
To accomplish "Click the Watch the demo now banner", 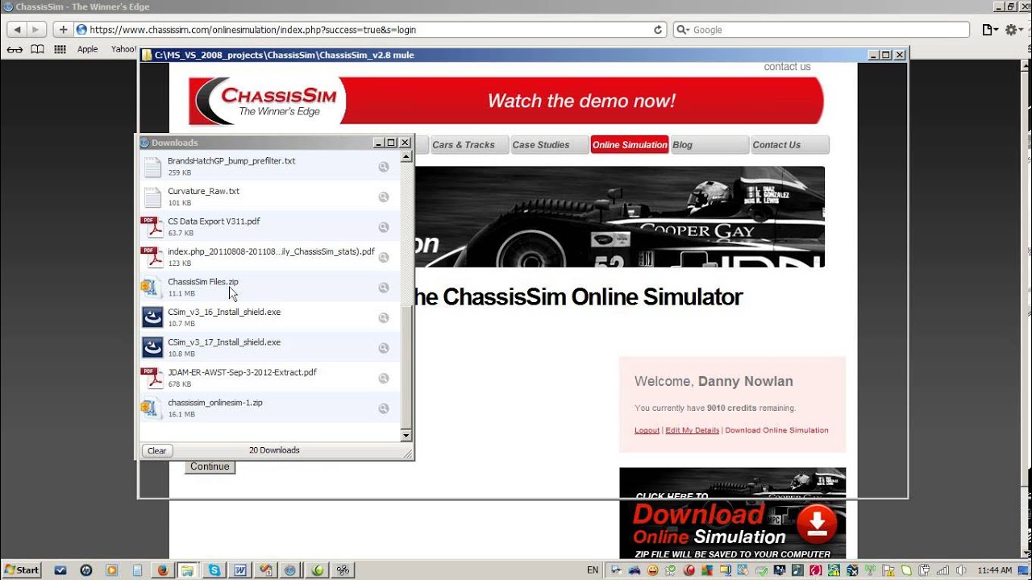I will pyautogui.click(x=582, y=101).
